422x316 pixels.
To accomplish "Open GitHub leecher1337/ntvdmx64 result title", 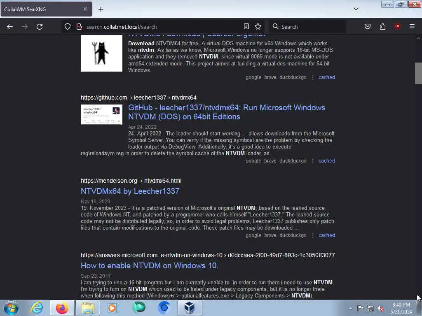I will coord(227,112).
